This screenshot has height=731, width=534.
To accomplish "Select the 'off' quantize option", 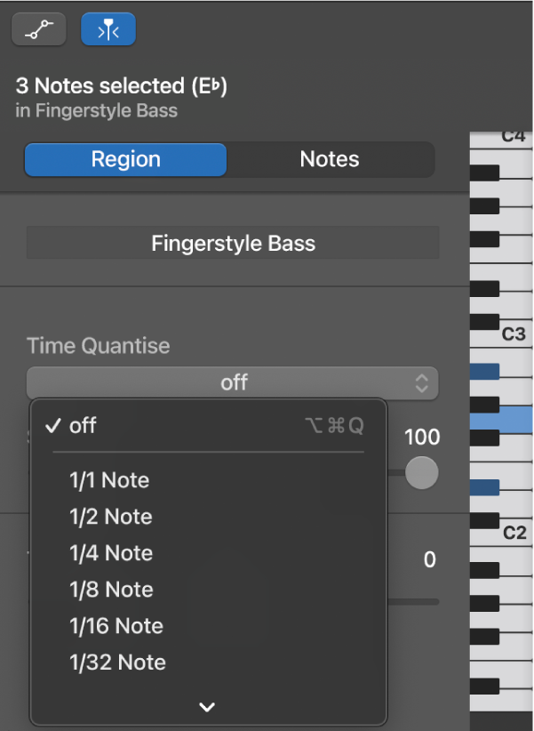I will pyautogui.click(x=83, y=426).
